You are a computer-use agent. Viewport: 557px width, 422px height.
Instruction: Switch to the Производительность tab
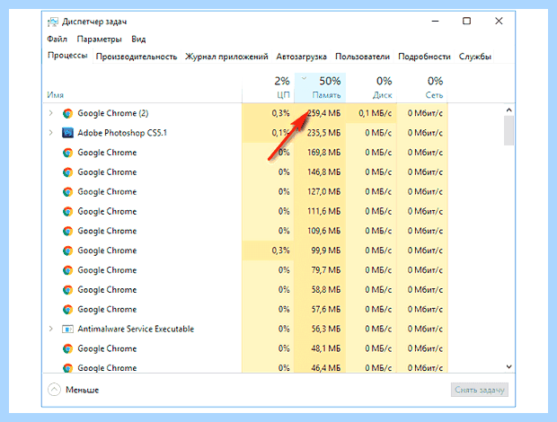point(137,57)
